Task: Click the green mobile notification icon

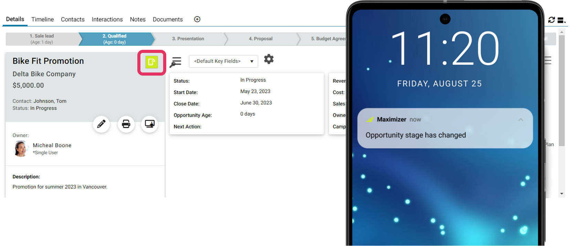Action: pyautogui.click(x=151, y=62)
